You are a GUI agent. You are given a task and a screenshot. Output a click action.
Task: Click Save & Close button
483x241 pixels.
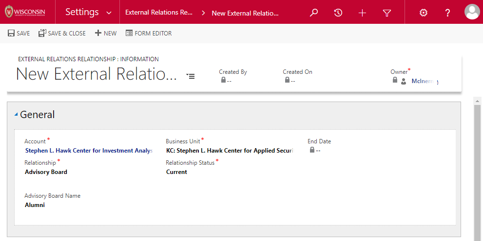click(x=62, y=34)
